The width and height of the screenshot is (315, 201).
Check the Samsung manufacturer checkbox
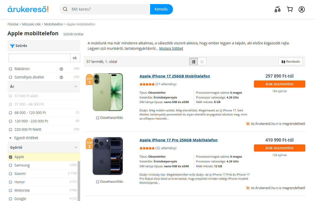(x=10, y=165)
